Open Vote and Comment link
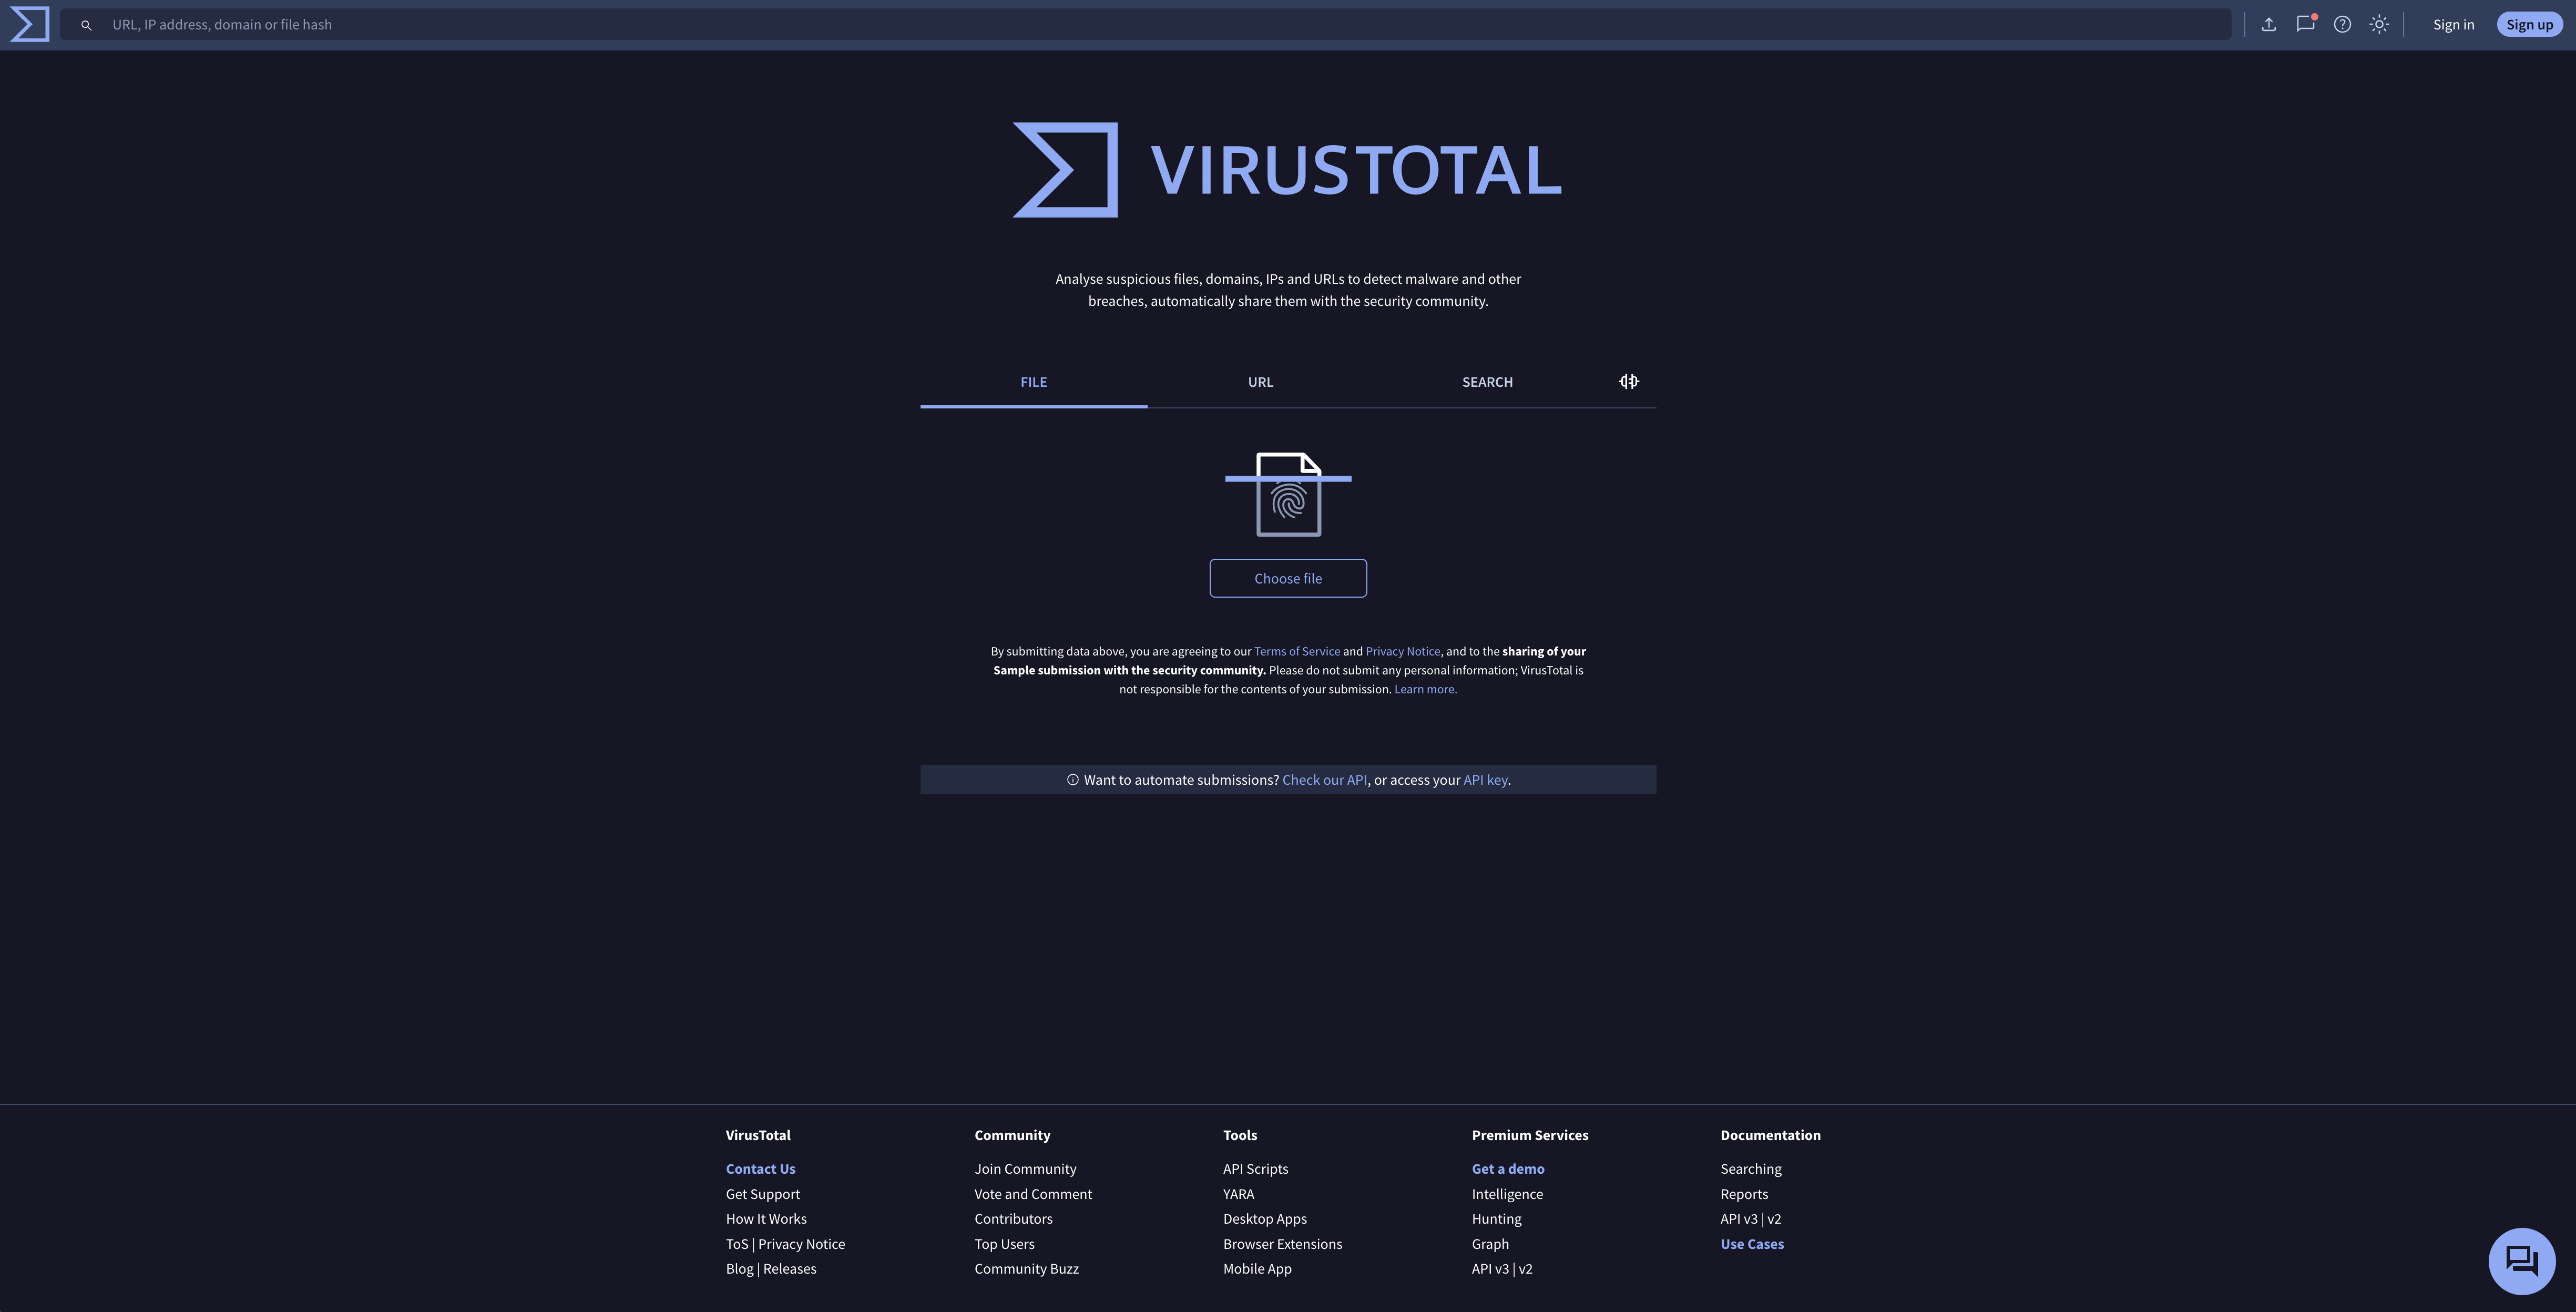This screenshot has height=1312, width=2576. pos(1033,1194)
